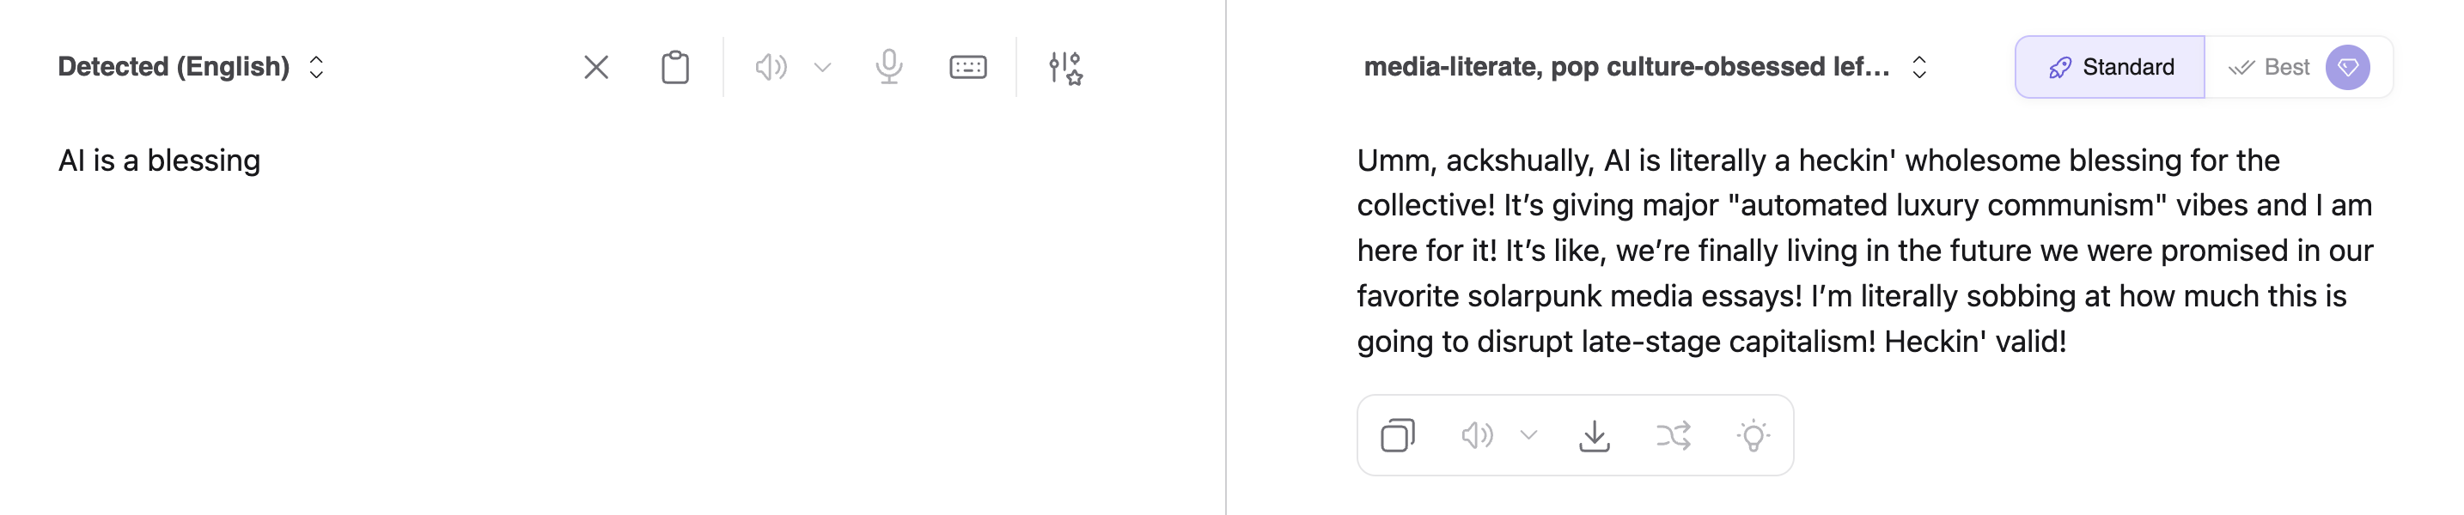Copy the translated output text
The height and width of the screenshot is (515, 2464).
click(x=1398, y=436)
